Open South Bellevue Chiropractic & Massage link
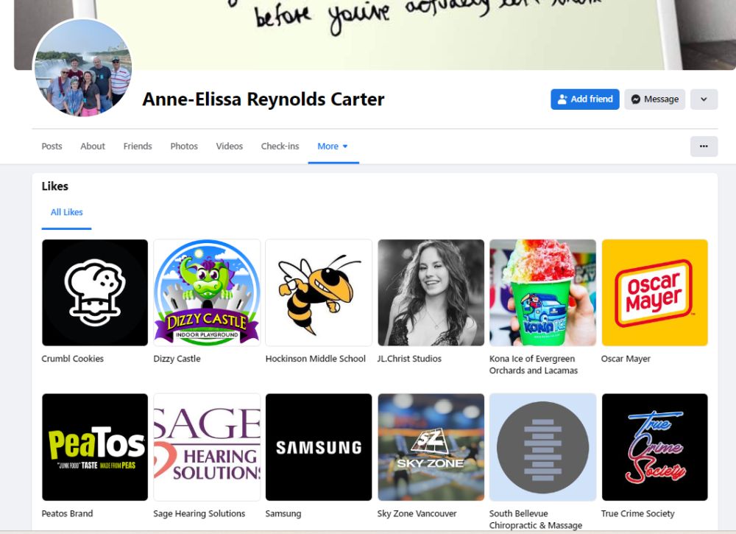Image resolution: width=736 pixels, height=534 pixels. pyautogui.click(x=536, y=519)
